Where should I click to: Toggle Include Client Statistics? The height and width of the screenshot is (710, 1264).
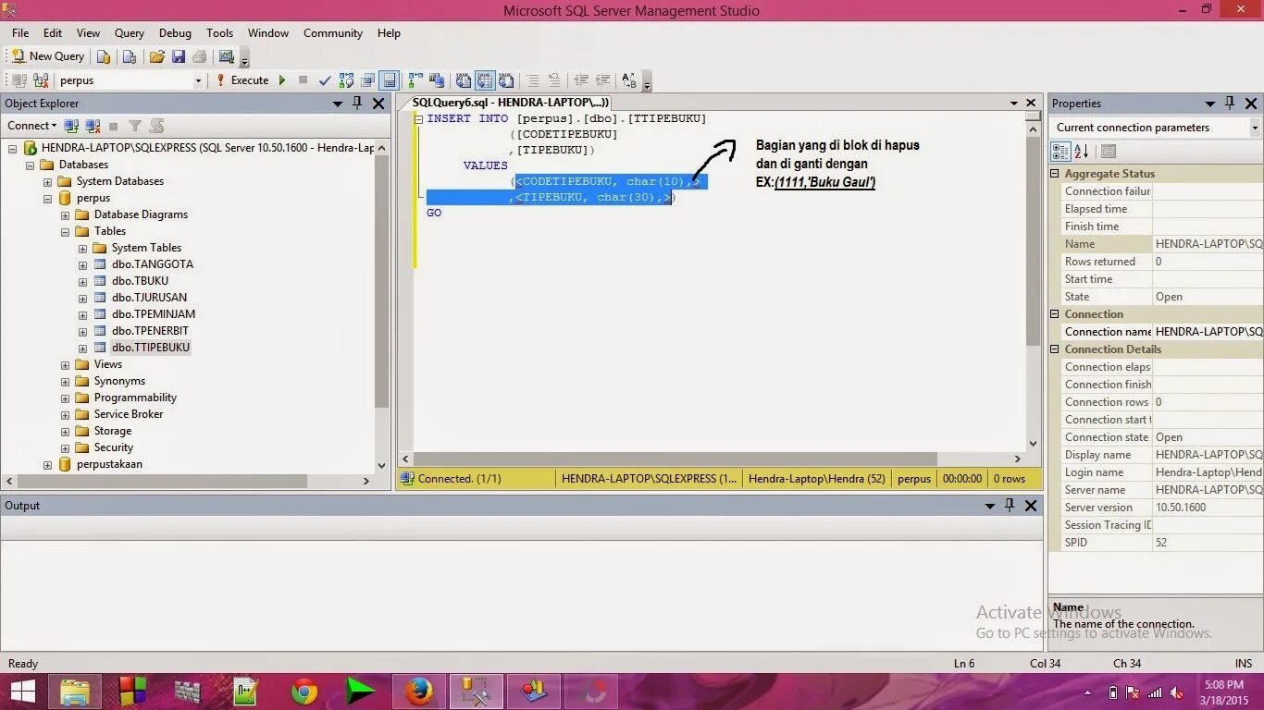tap(437, 80)
